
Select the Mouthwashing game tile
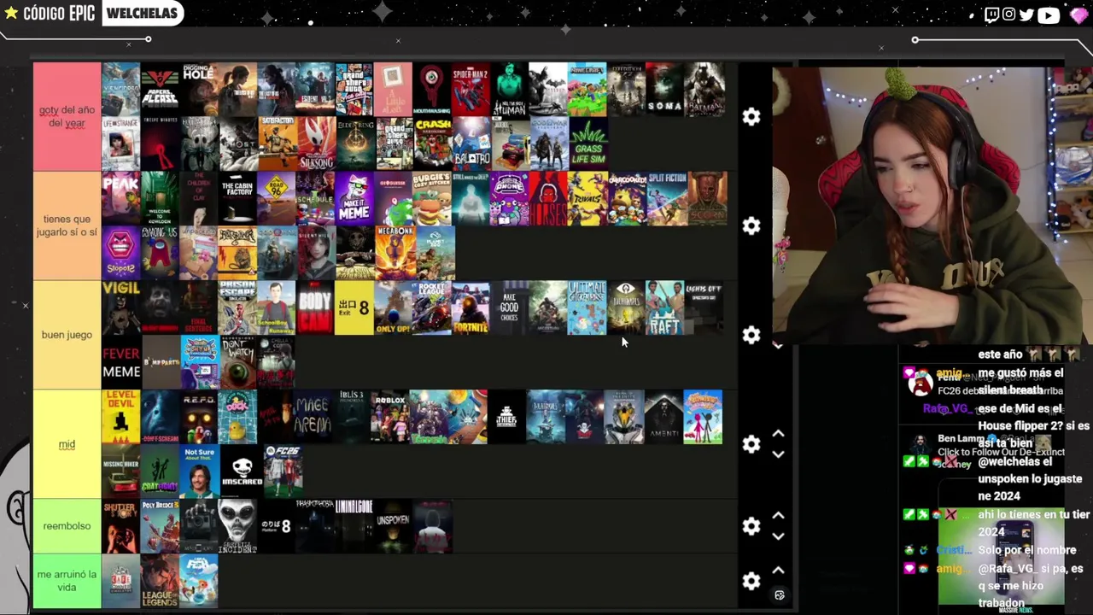pos(431,89)
